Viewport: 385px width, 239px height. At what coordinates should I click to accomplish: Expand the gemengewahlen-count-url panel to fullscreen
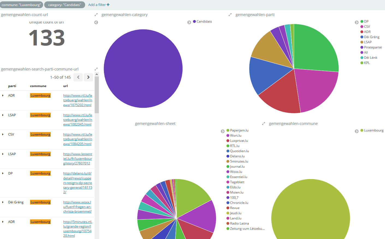click(x=96, y=15)
